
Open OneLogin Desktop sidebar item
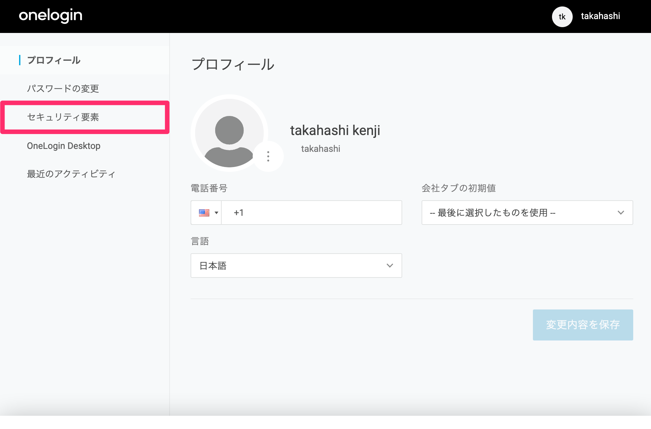click(x=63, y=146)
